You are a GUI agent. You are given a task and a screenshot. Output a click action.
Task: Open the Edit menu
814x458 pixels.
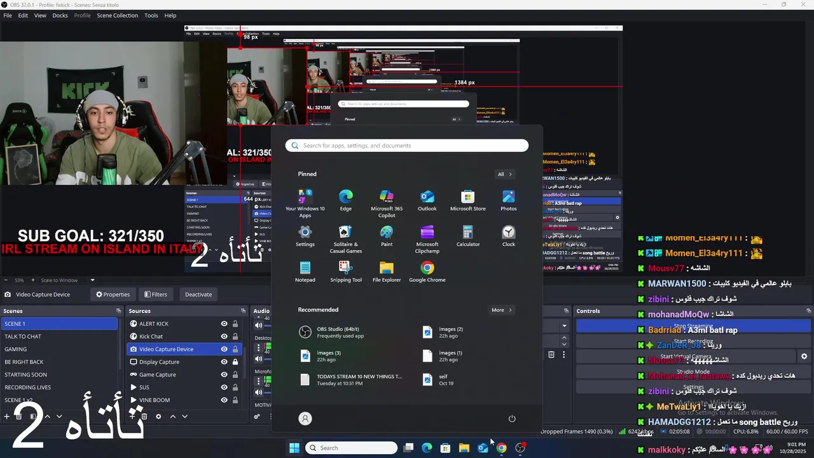tap(23, 15)
